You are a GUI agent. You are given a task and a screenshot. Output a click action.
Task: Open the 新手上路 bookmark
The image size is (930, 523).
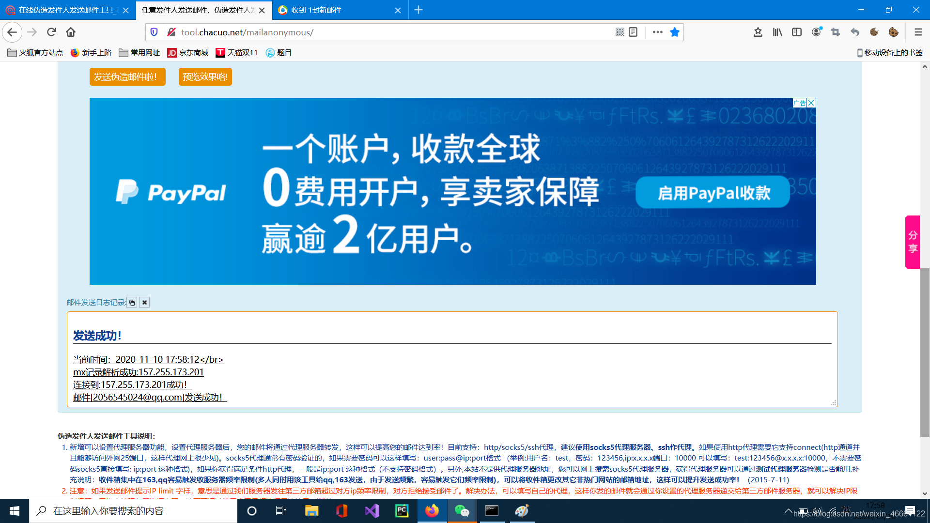pos(91,52)
